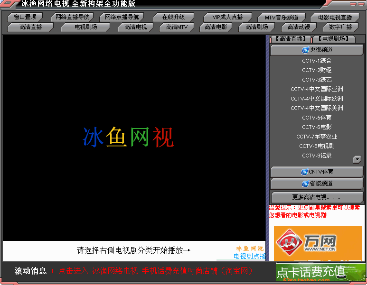The width and height of the screenshot is (367, 285).
Task: Click the close button in title bar
Action: pos(361,4)
